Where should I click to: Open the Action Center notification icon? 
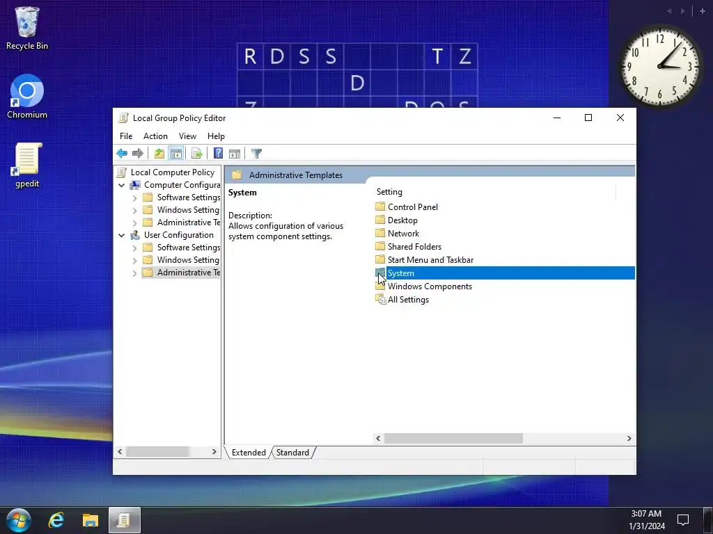tap(682, 519)
